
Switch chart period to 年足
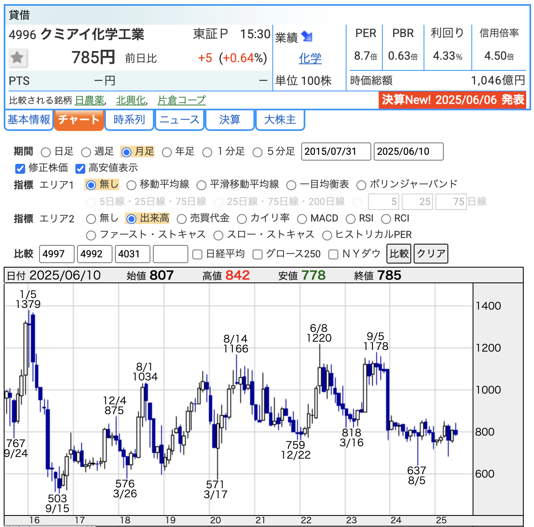click(167, 152)
